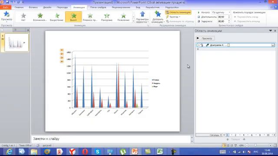Switch to the Дизайн tab
The width and height of the screenshot is (278, 156).
tap(47, 7)
